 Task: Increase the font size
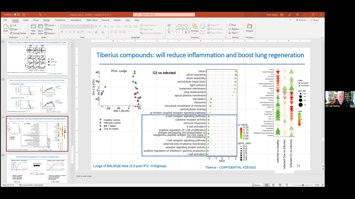[x=96, y=27]
